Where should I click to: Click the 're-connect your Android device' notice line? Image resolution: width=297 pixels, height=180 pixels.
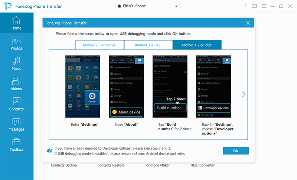[x=120, y=154]
